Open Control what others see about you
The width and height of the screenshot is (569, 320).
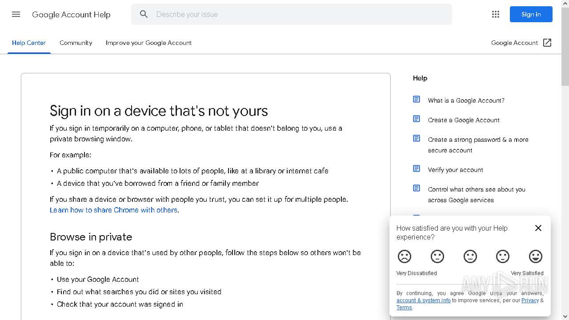(x=477, y=195)
